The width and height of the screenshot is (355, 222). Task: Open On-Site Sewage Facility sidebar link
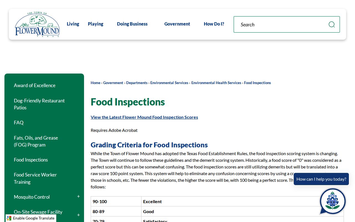click(x=38, y=212)
